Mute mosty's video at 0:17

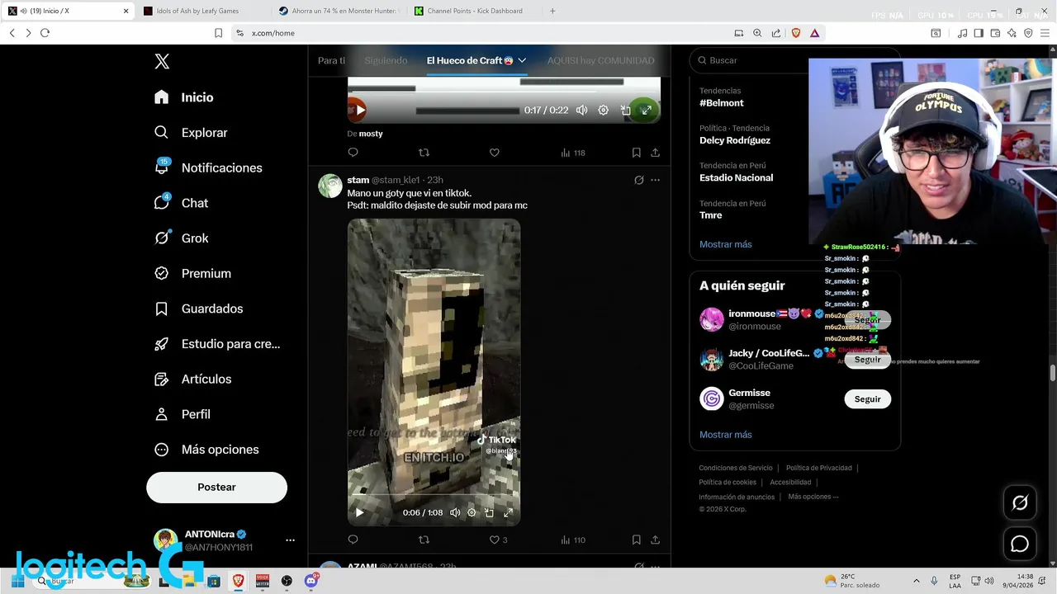coord(582,110)
